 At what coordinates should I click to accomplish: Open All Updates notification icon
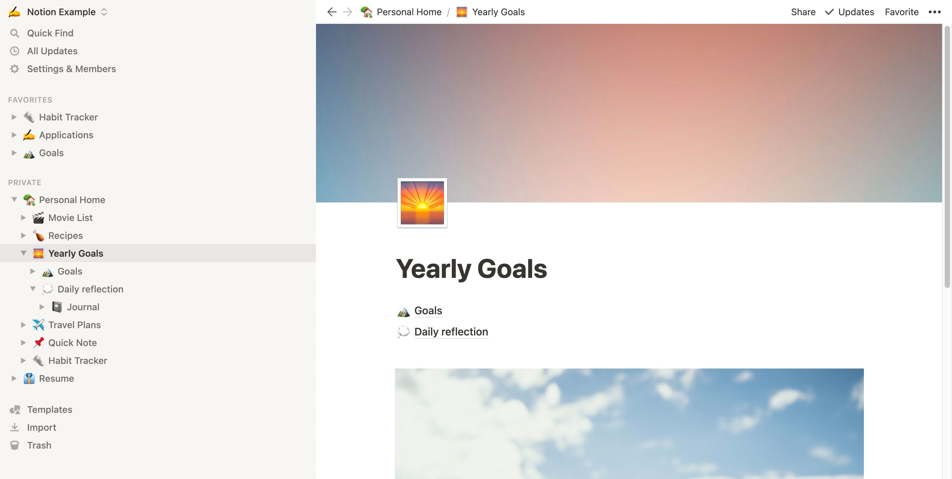pos(15,51)
